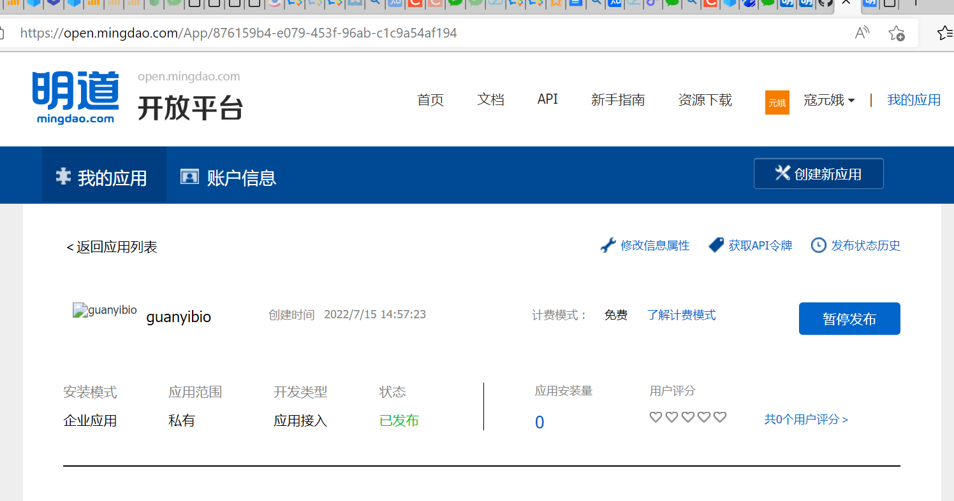This screenshot has width=954, height=501.
Task: Open the 了解计费模式 link
Action: [x=681, y=315]
